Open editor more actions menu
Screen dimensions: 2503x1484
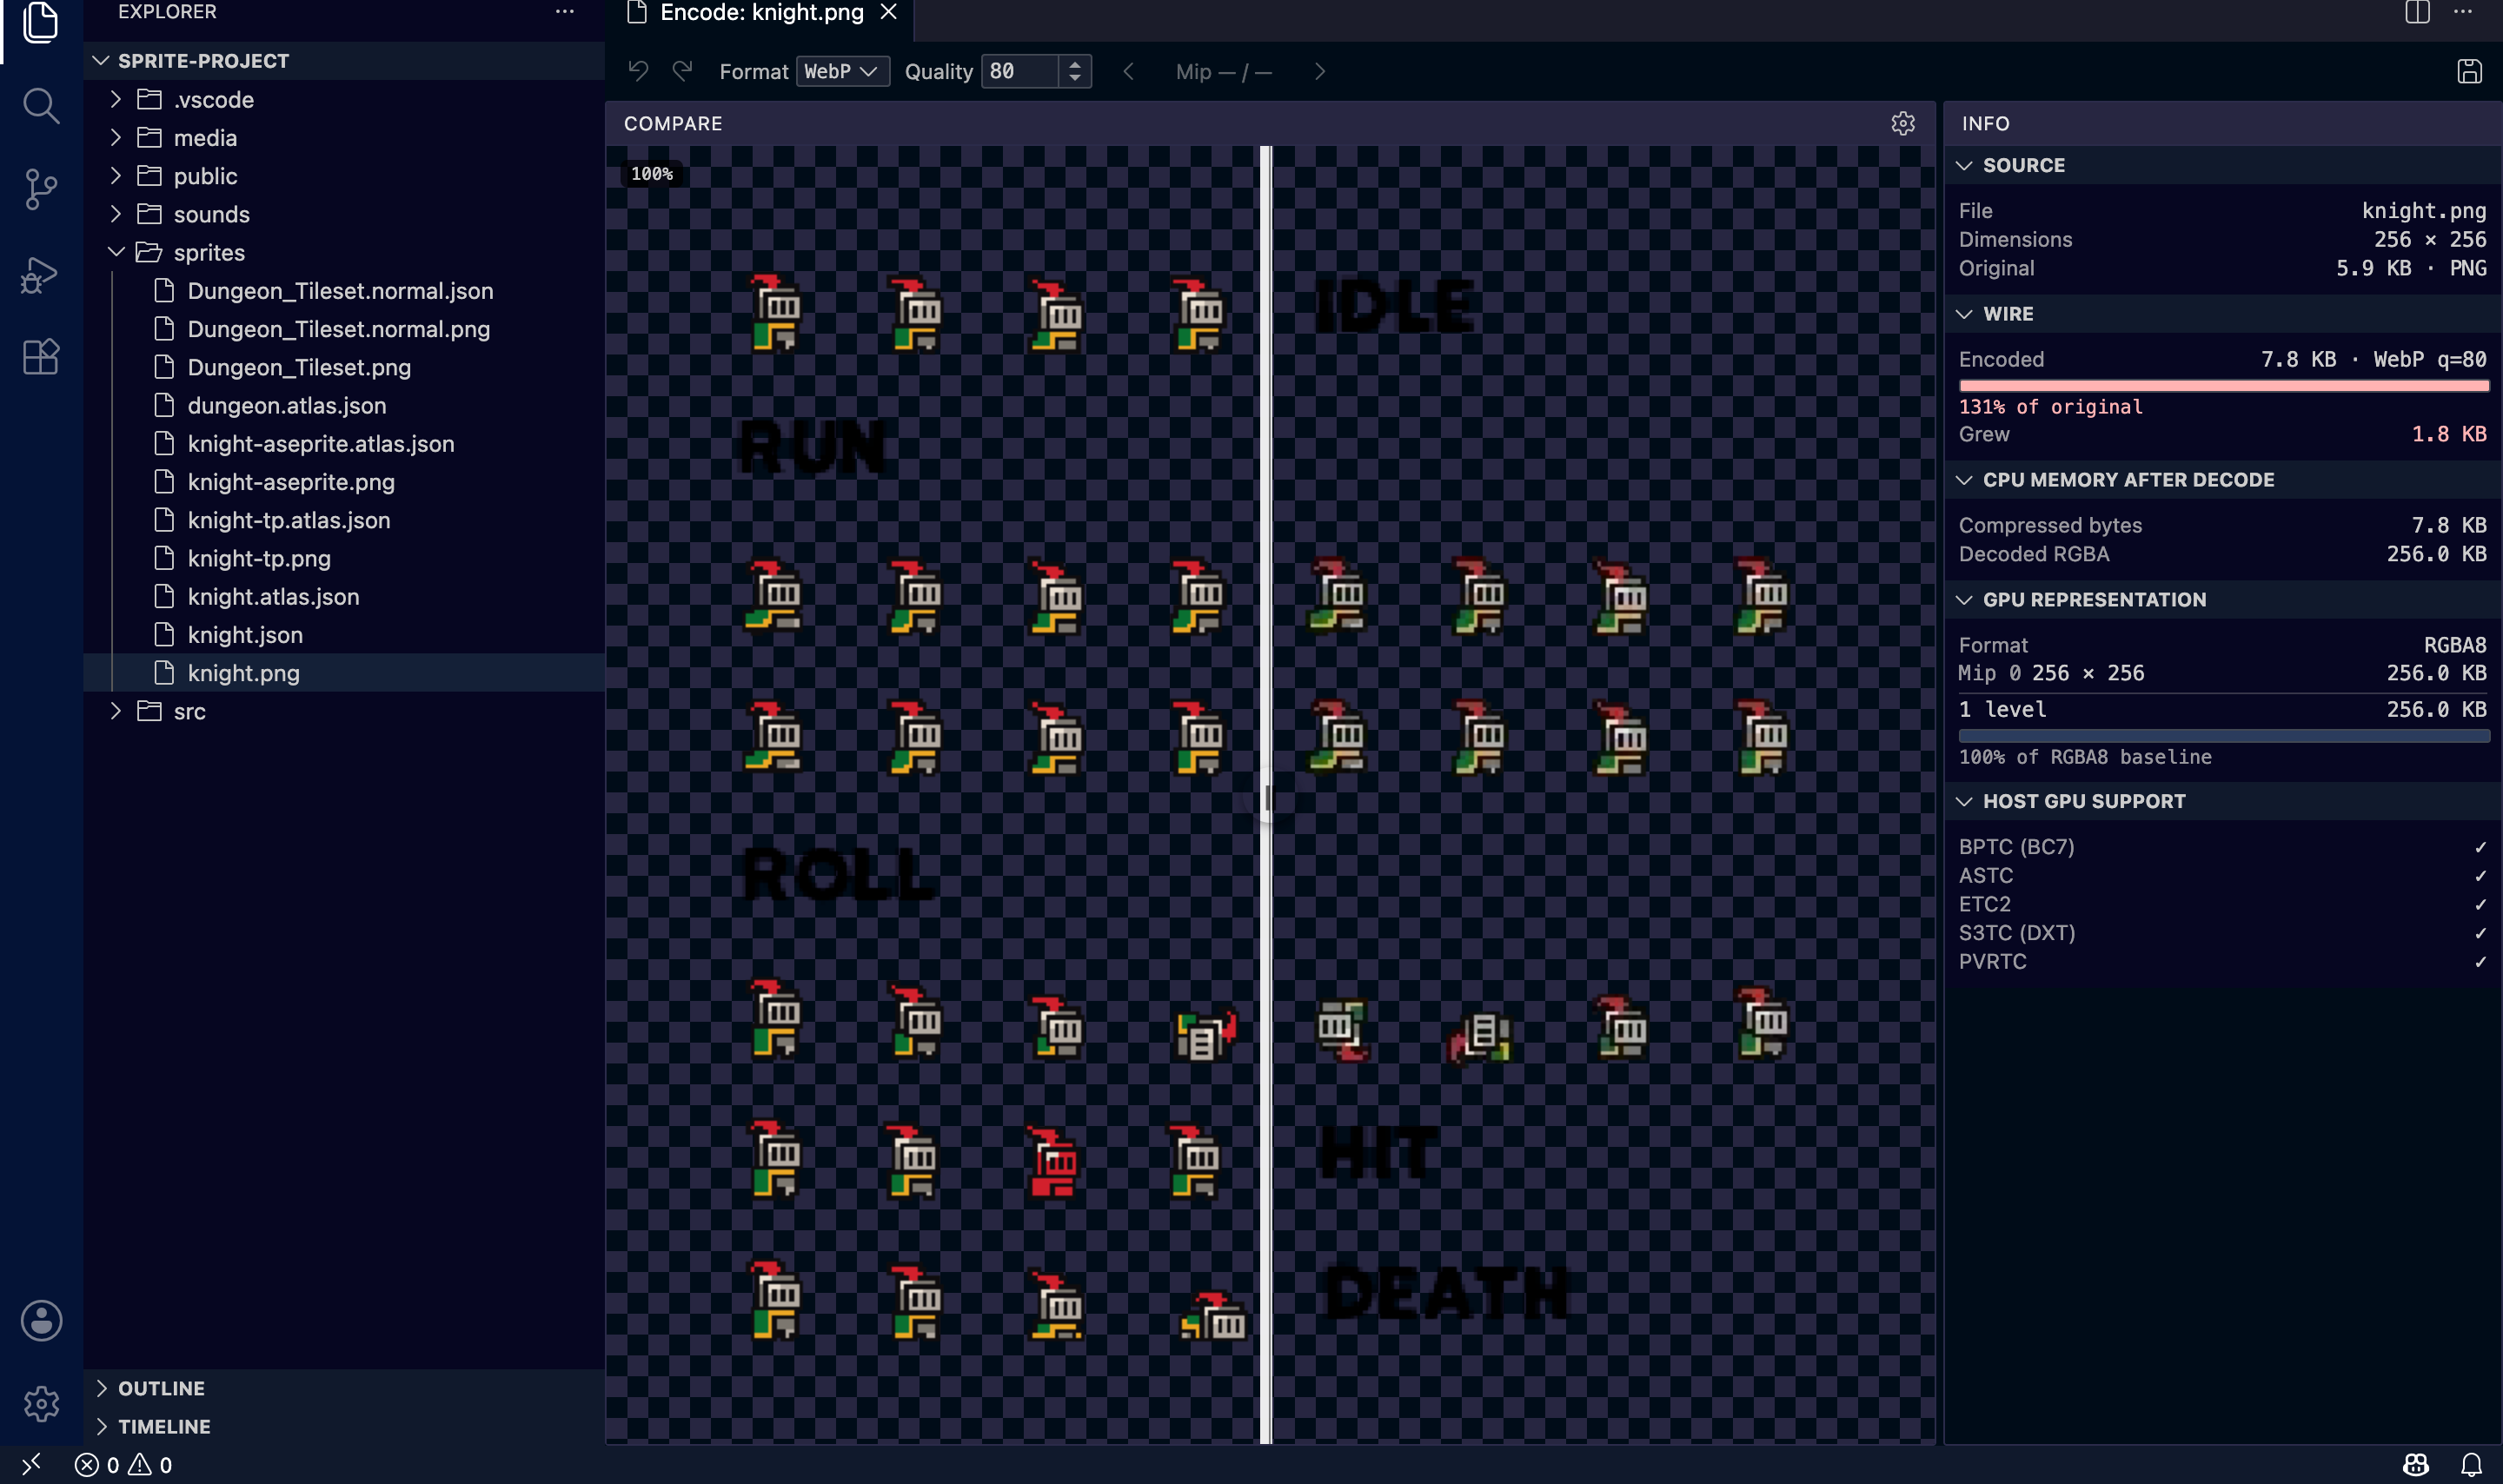(2462, 12)
